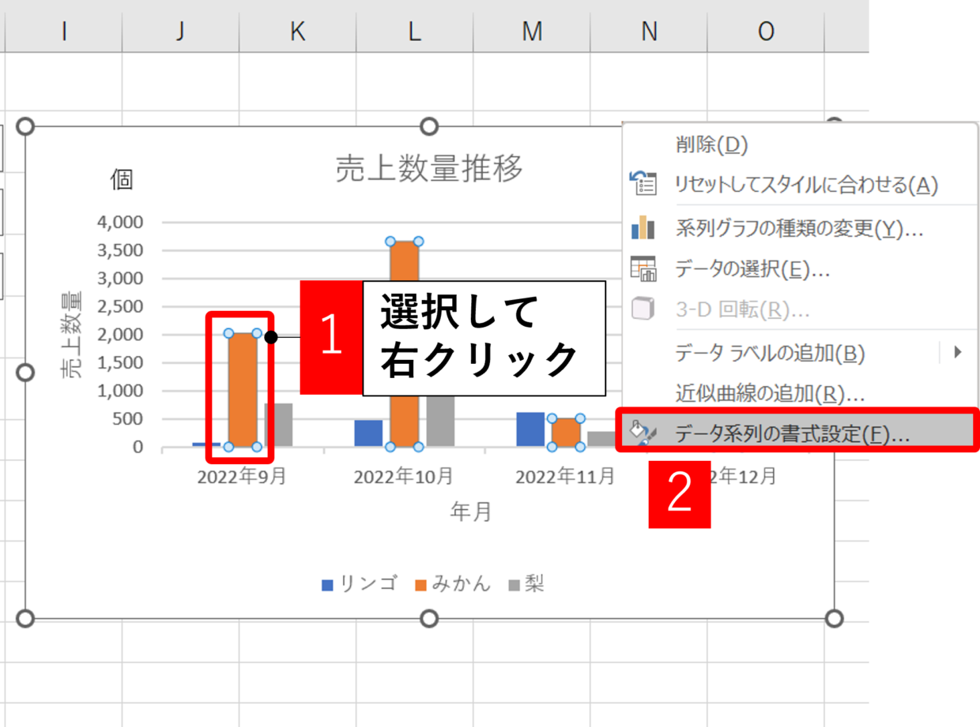Select column header J

pos(180,31)
